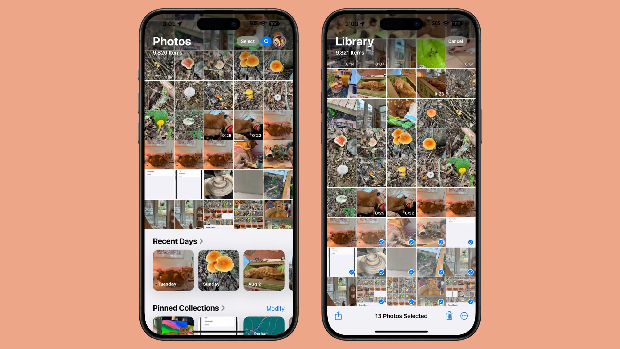Tap the profile avatar icon
The width and height of the screenshot is (620, 349).
(280, 41)
